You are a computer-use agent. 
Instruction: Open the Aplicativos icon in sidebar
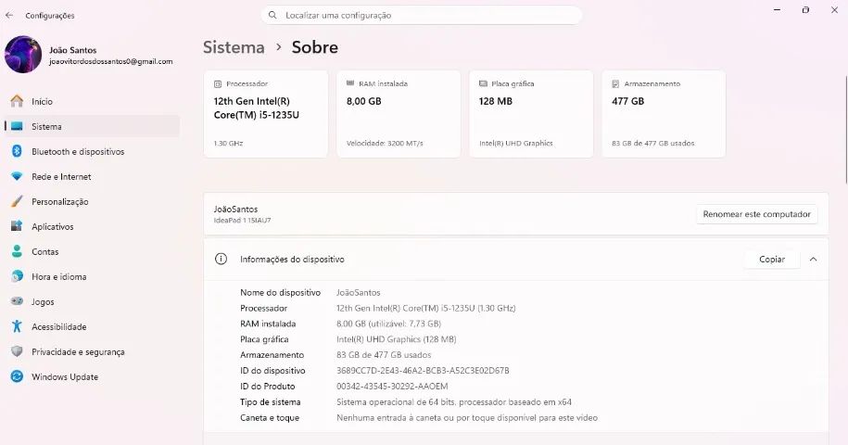point(17,226)
